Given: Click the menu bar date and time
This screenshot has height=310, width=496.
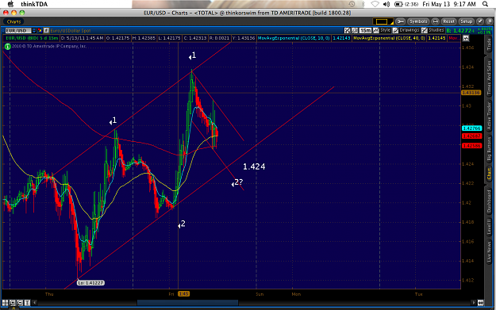Looking at the screenshot, I should (x=449, y=4).
